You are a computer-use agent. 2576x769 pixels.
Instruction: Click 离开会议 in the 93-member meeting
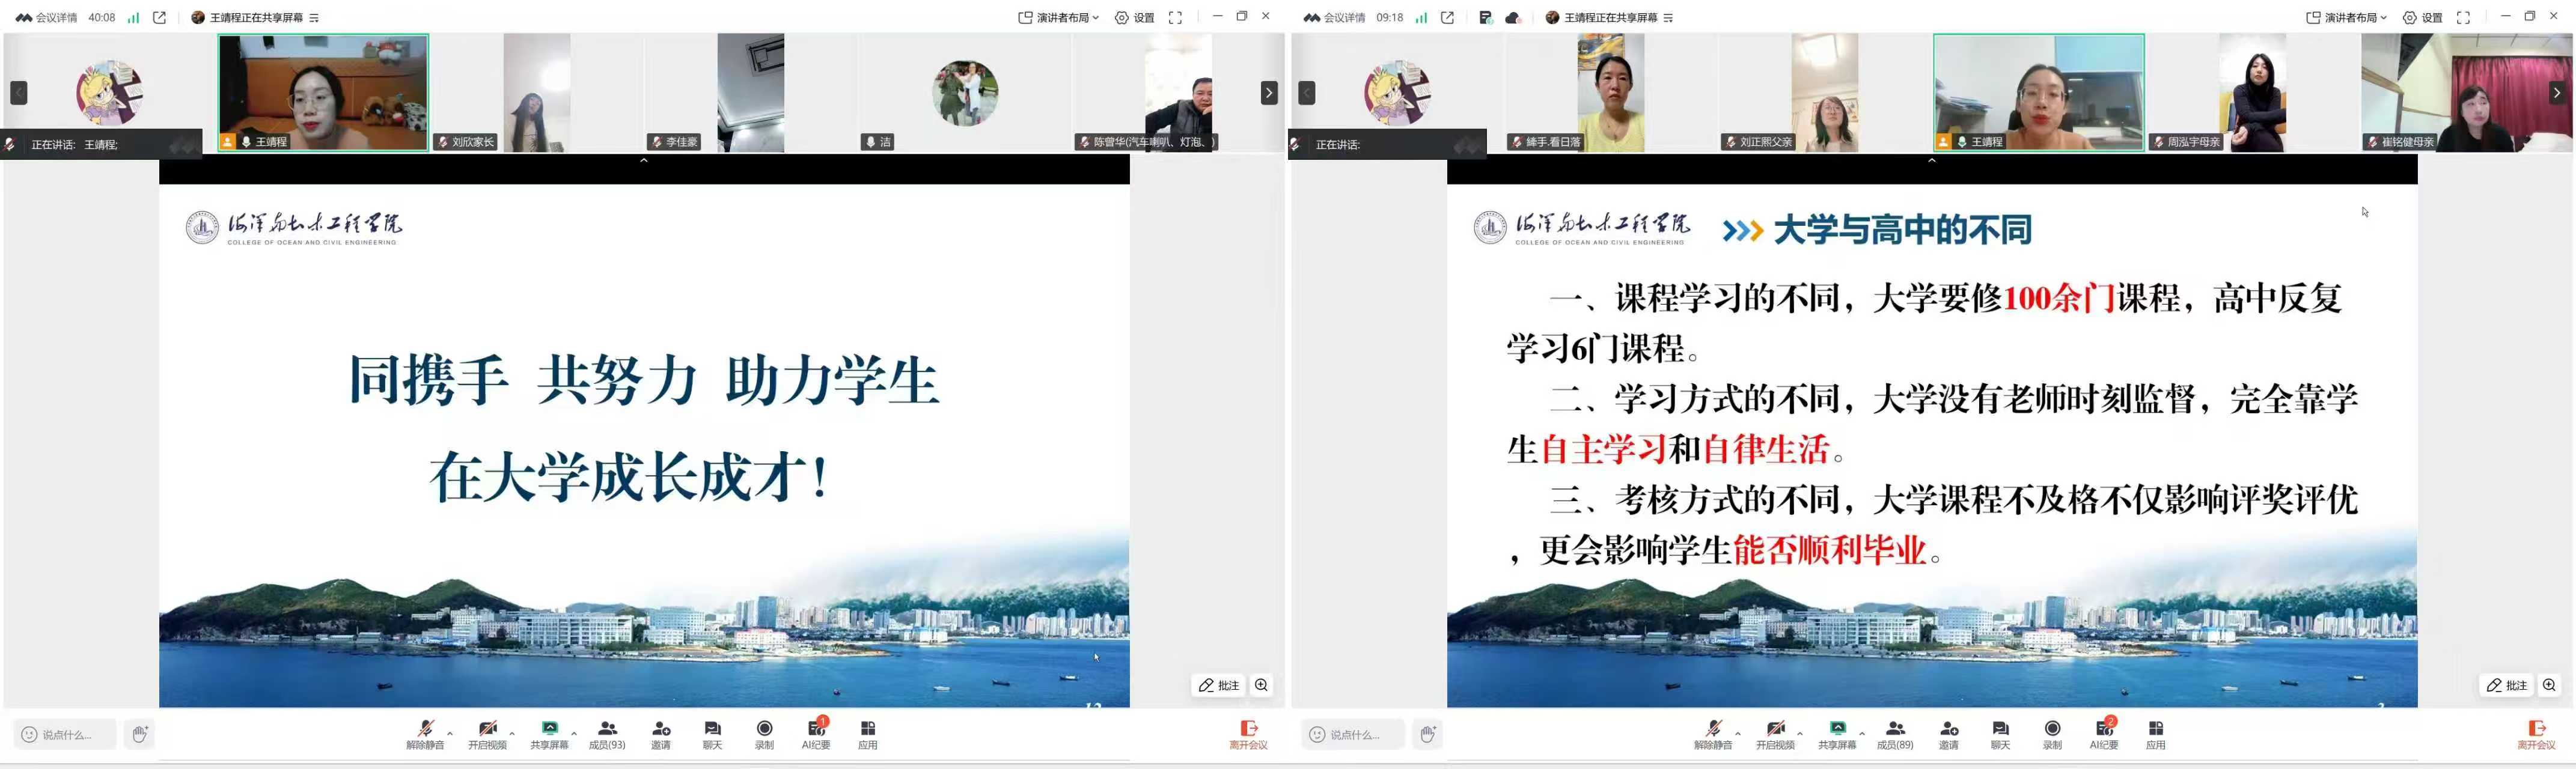1248,734
